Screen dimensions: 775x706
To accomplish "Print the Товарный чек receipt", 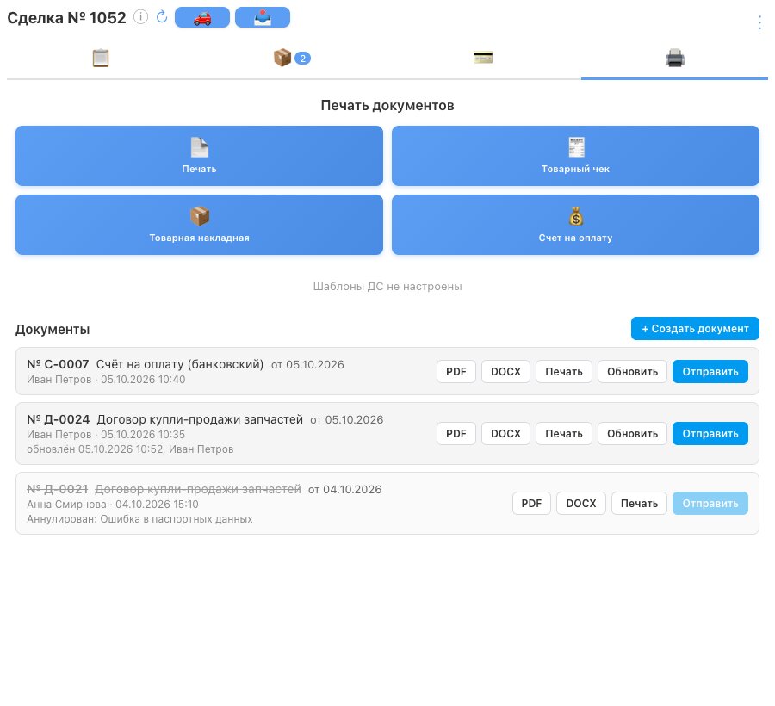I will tap(575, 156).
